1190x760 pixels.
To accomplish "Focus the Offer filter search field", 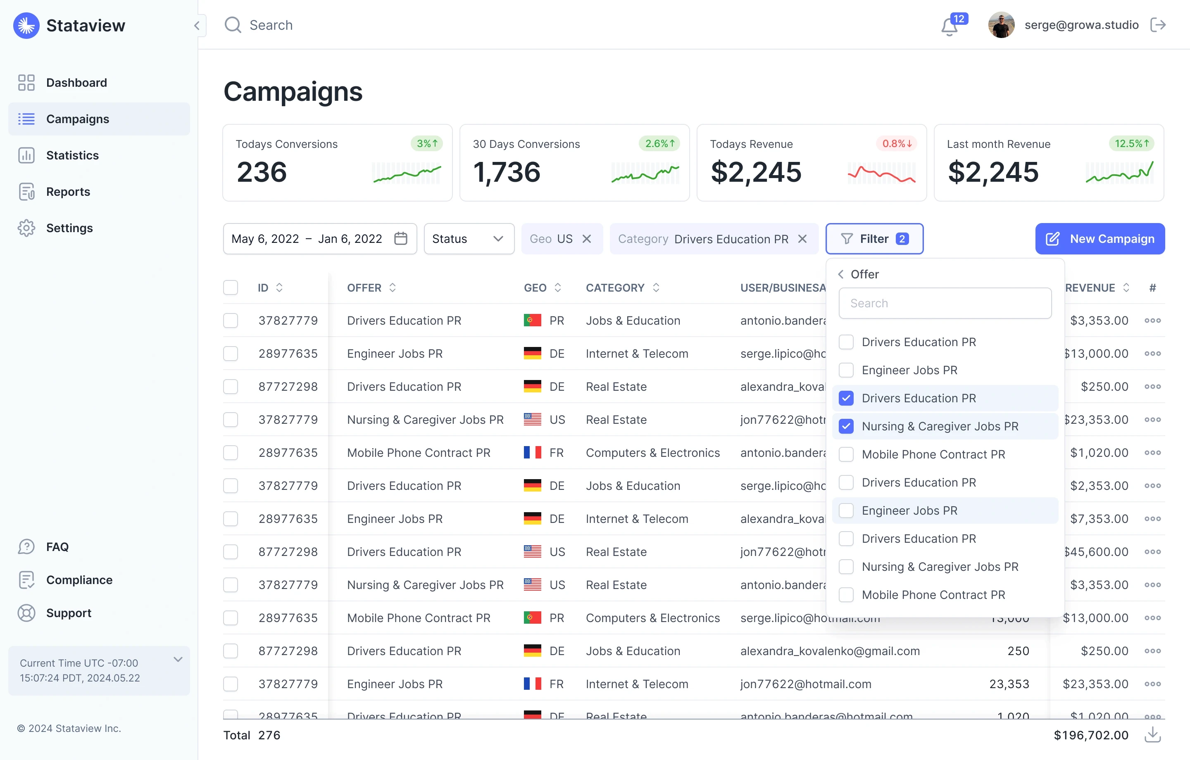I will point(945,303).
